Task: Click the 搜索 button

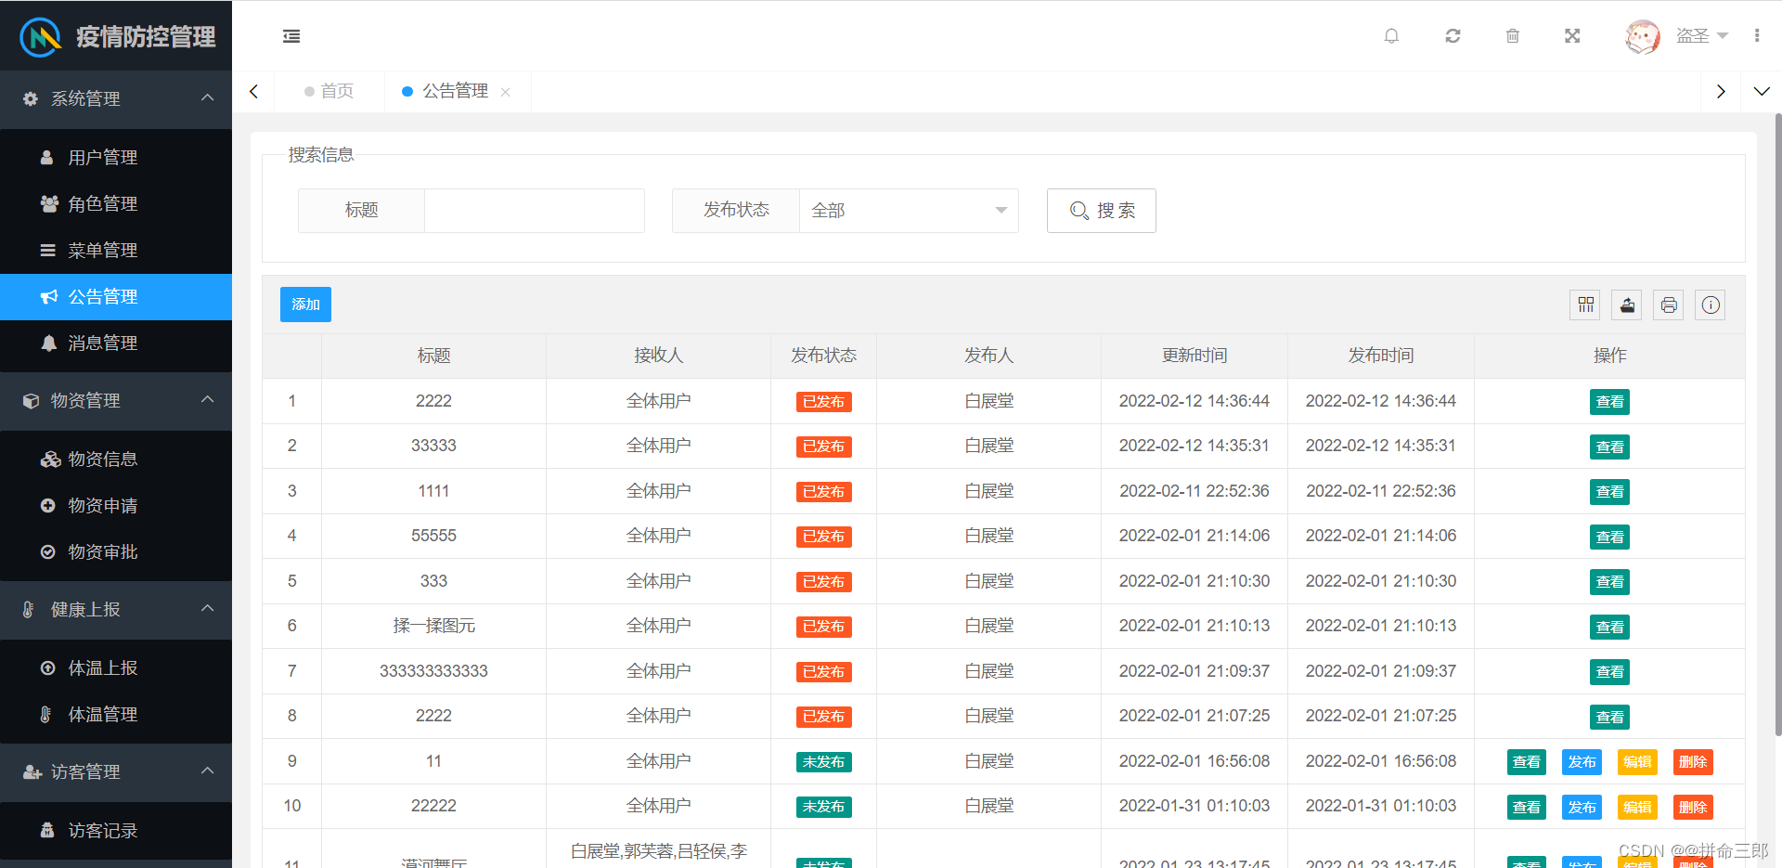Action: pos(1101,211)
